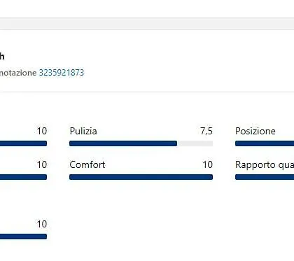Click the top-left score number 10
Viewport: 294px width, 261px height.
pyautogui.click(x=42, y=131)
